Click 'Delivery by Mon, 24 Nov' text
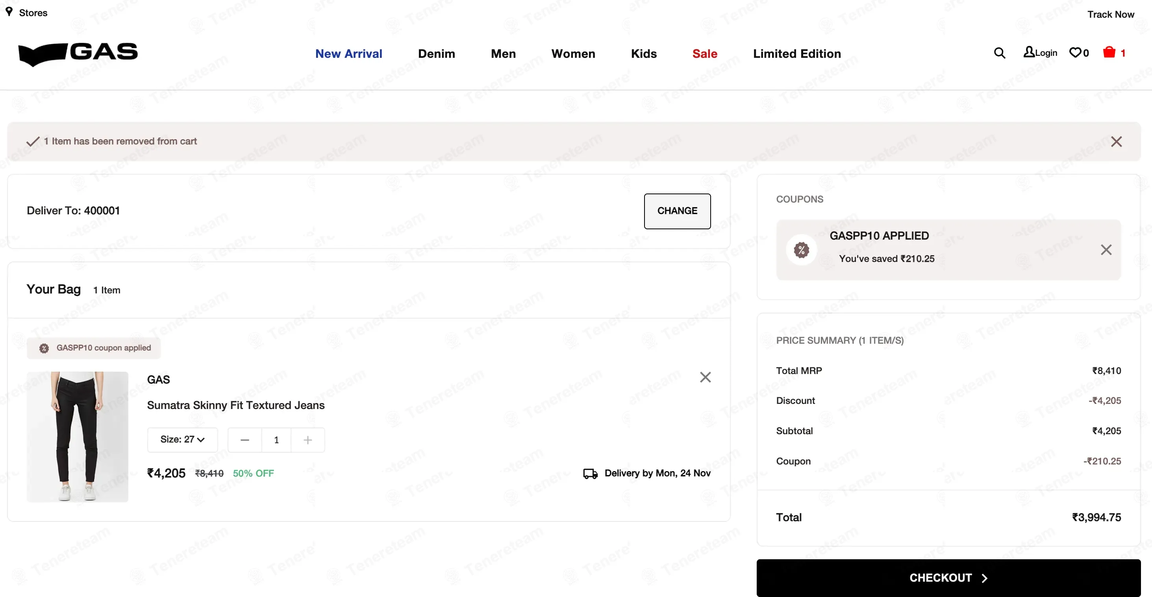Viewport: 1152px width, 597px height. 657,473
